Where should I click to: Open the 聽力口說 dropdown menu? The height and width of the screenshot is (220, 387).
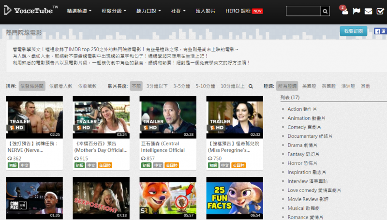pyautogui.click(x=149, y=11)
